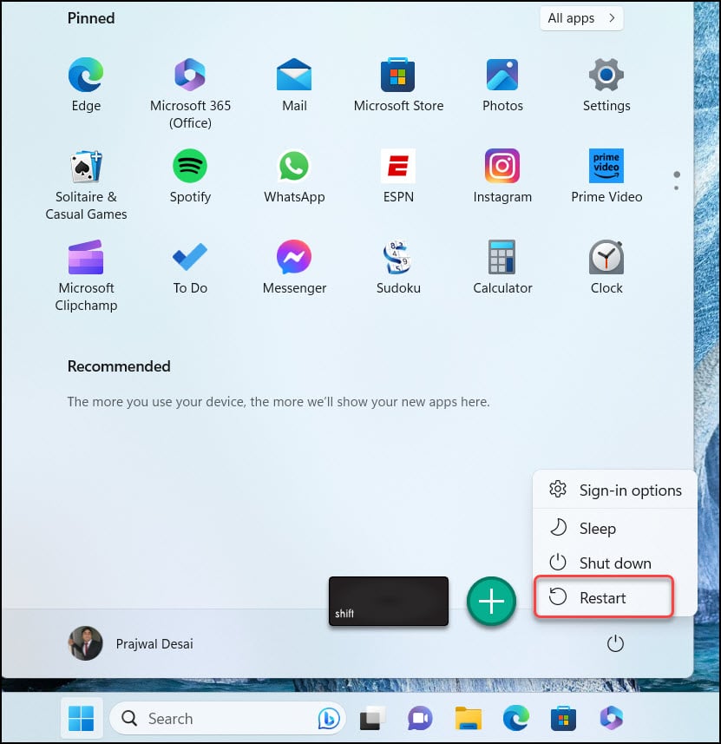Choose Shut down from the power menu
721x744 pixels.
click(615, 563)
